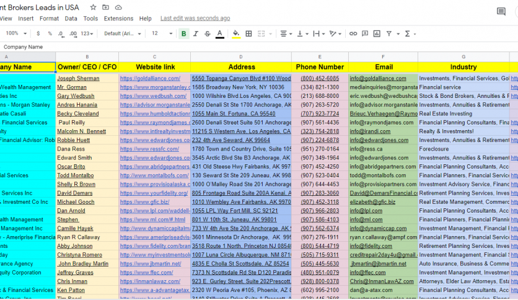Toggle italic formatting
The image size is (518, 300).
(196, 33)
